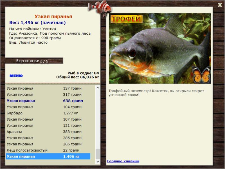225x169 pixels.
Task: Click the Рыб в садке: 84 text
Action: [83, 73]
